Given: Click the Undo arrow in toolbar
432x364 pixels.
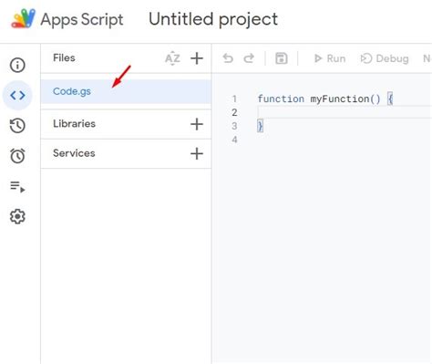Looking at the screenshot, I should pos(228,58).
